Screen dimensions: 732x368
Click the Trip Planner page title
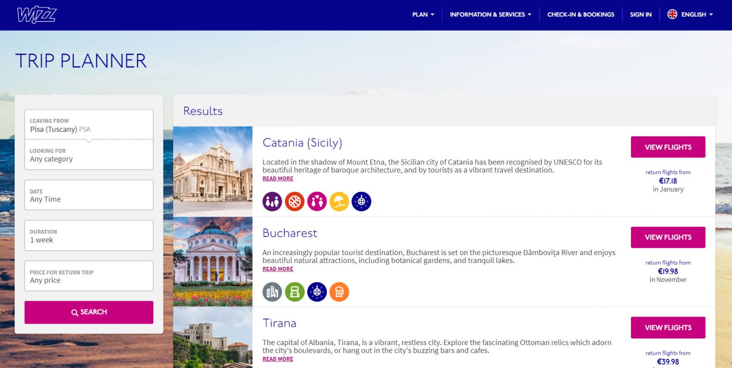tap(81, 61)
